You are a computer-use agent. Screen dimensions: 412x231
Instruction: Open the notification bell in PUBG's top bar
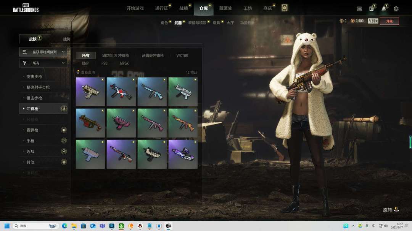(384, 9)
